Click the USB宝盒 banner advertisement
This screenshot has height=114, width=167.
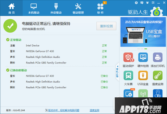[143, 32]
